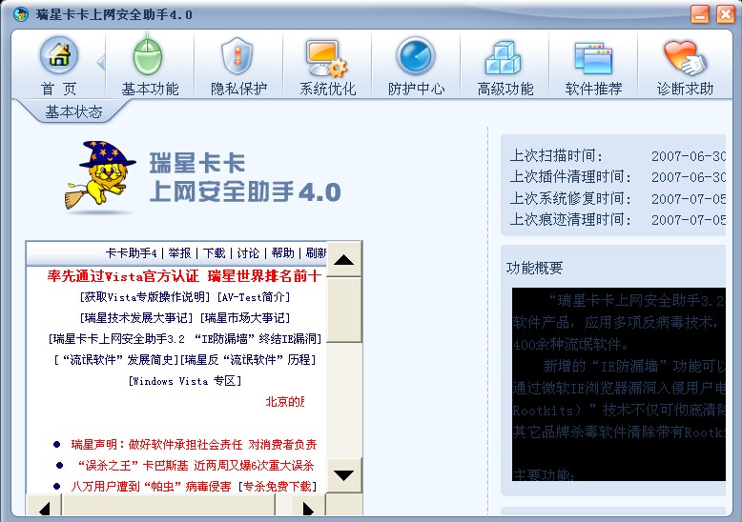Click the black 功能概要 description box

pyautogui.click(x=618, y=384)
